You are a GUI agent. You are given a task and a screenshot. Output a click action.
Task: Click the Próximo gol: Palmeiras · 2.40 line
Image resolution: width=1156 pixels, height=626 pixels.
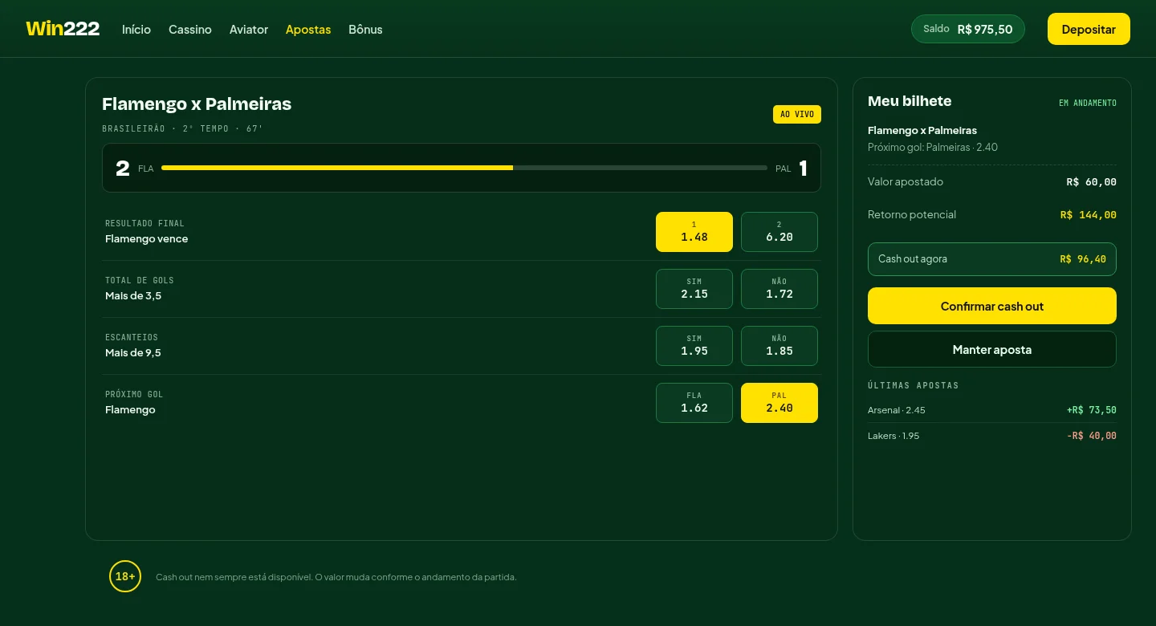(933, 147)
